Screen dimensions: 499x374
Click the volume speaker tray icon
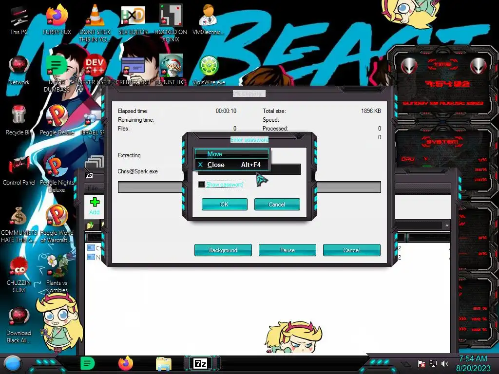tap(445, 364)
